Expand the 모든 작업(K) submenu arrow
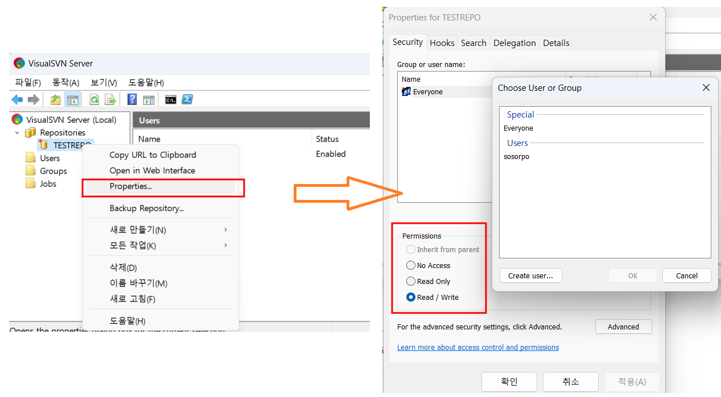The width and height of the screenshot is (721, 397). pos(226,245)
